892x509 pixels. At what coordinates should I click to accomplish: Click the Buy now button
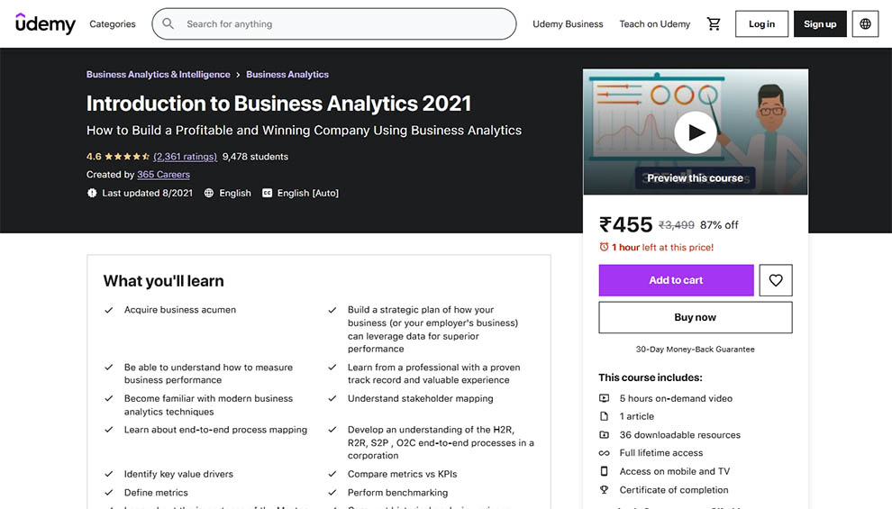(x=696, y=317)
